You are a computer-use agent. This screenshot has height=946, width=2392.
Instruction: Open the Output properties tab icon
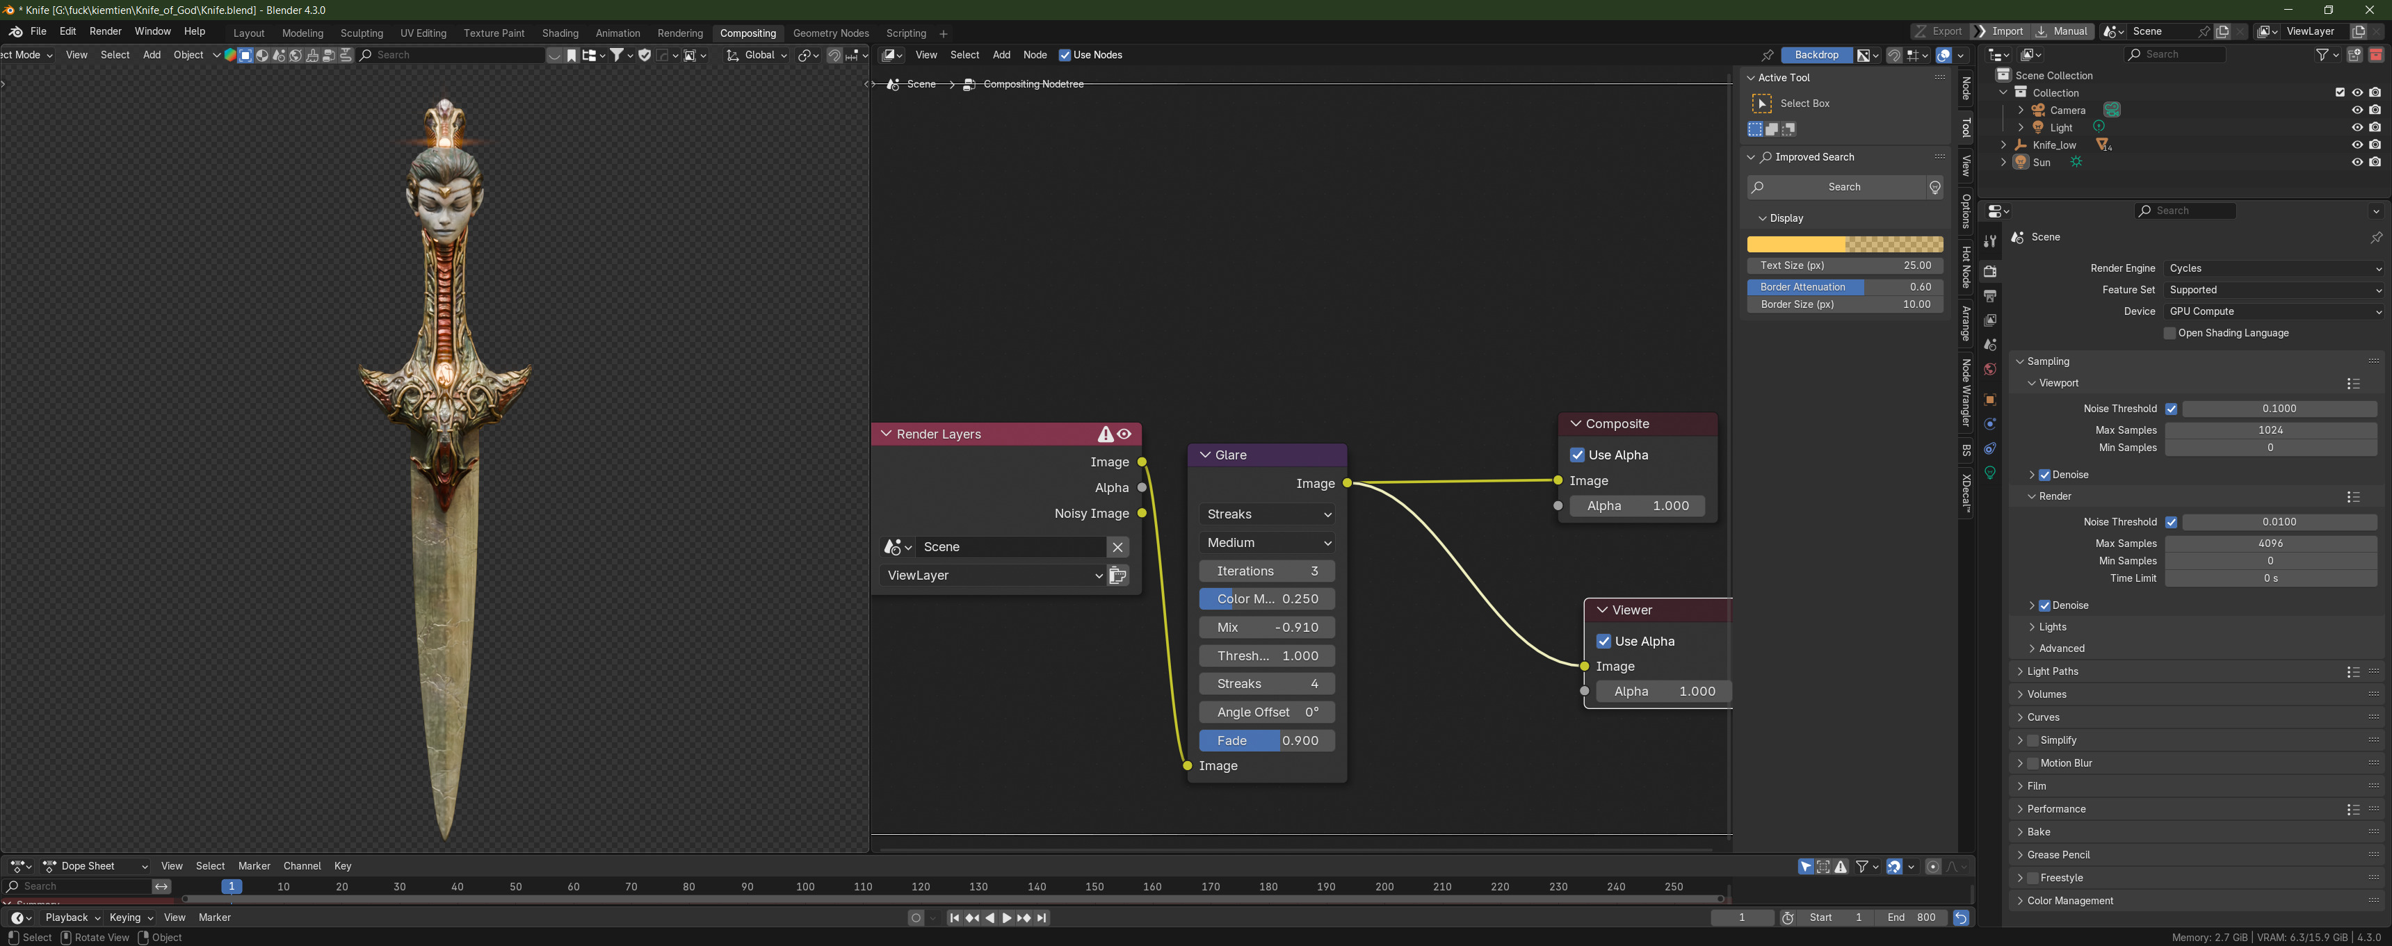point(1990,296)
